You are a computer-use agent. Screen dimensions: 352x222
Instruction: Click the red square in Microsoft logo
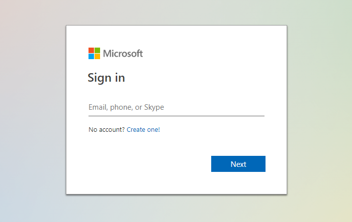[91, 50]
